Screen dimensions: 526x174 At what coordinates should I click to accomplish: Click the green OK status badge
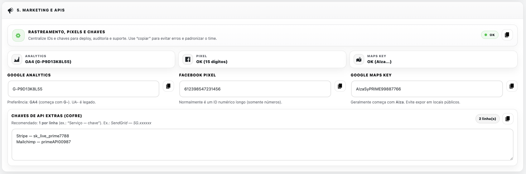coord(490,35)
